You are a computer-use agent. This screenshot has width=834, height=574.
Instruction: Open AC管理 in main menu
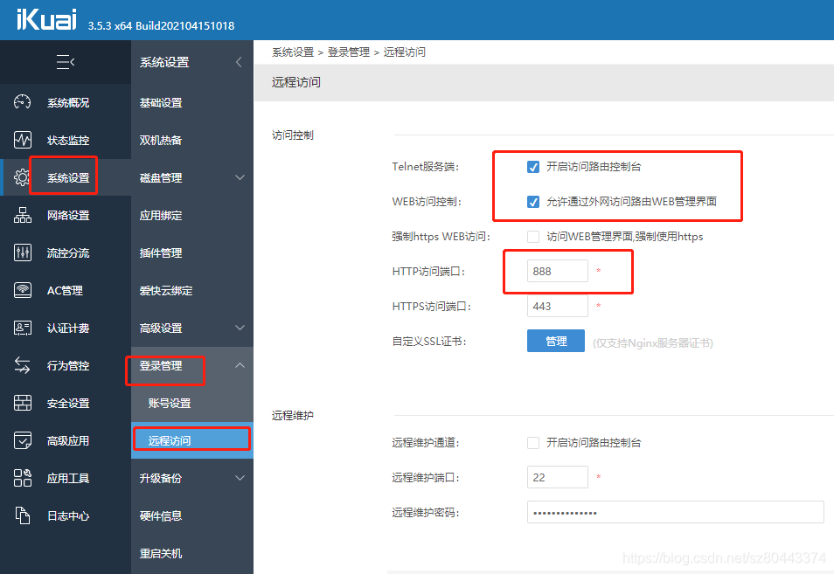(65, 291)
